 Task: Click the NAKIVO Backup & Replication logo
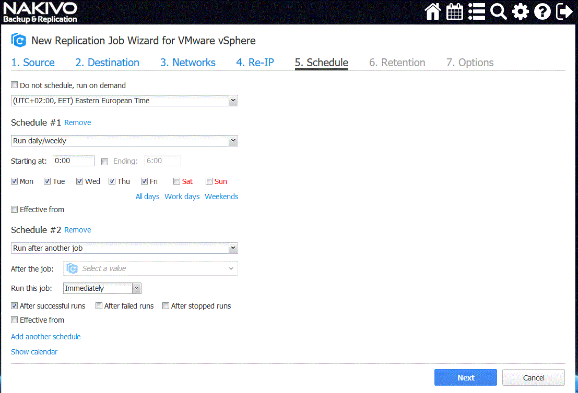[40, 12]
